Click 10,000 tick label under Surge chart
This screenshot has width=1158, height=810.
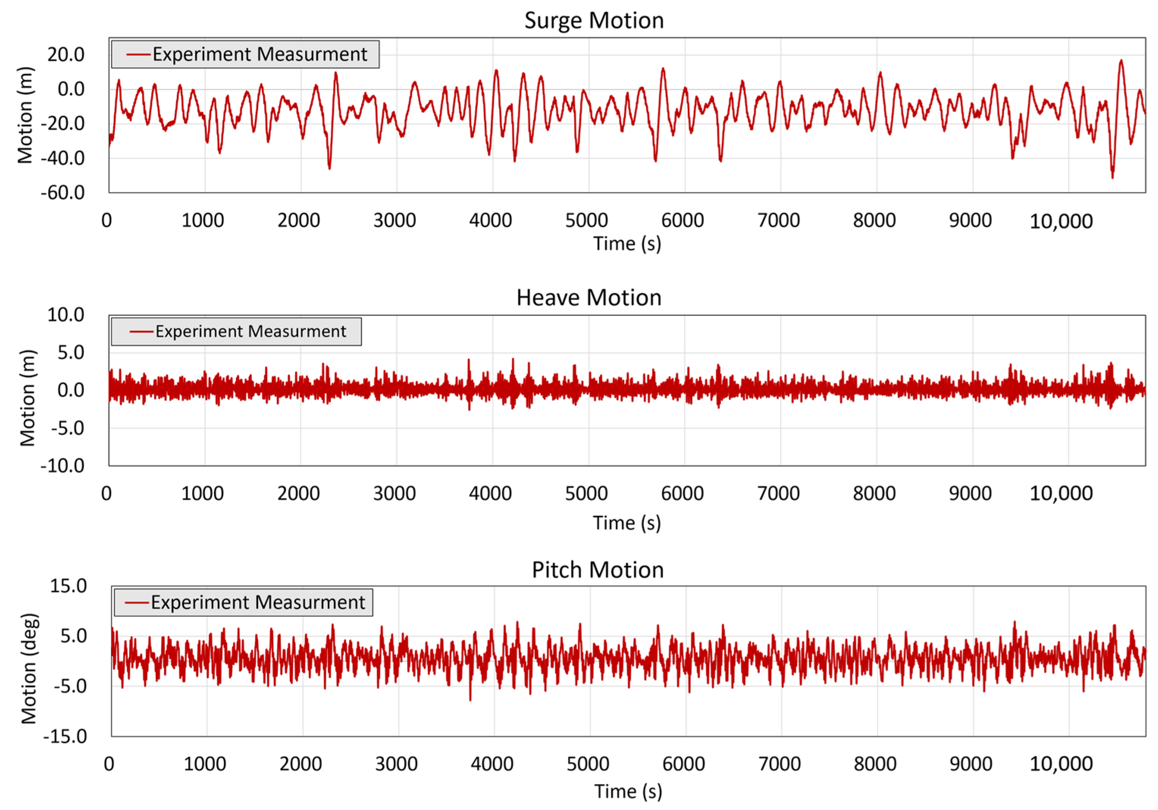(x=1061, y=221)
